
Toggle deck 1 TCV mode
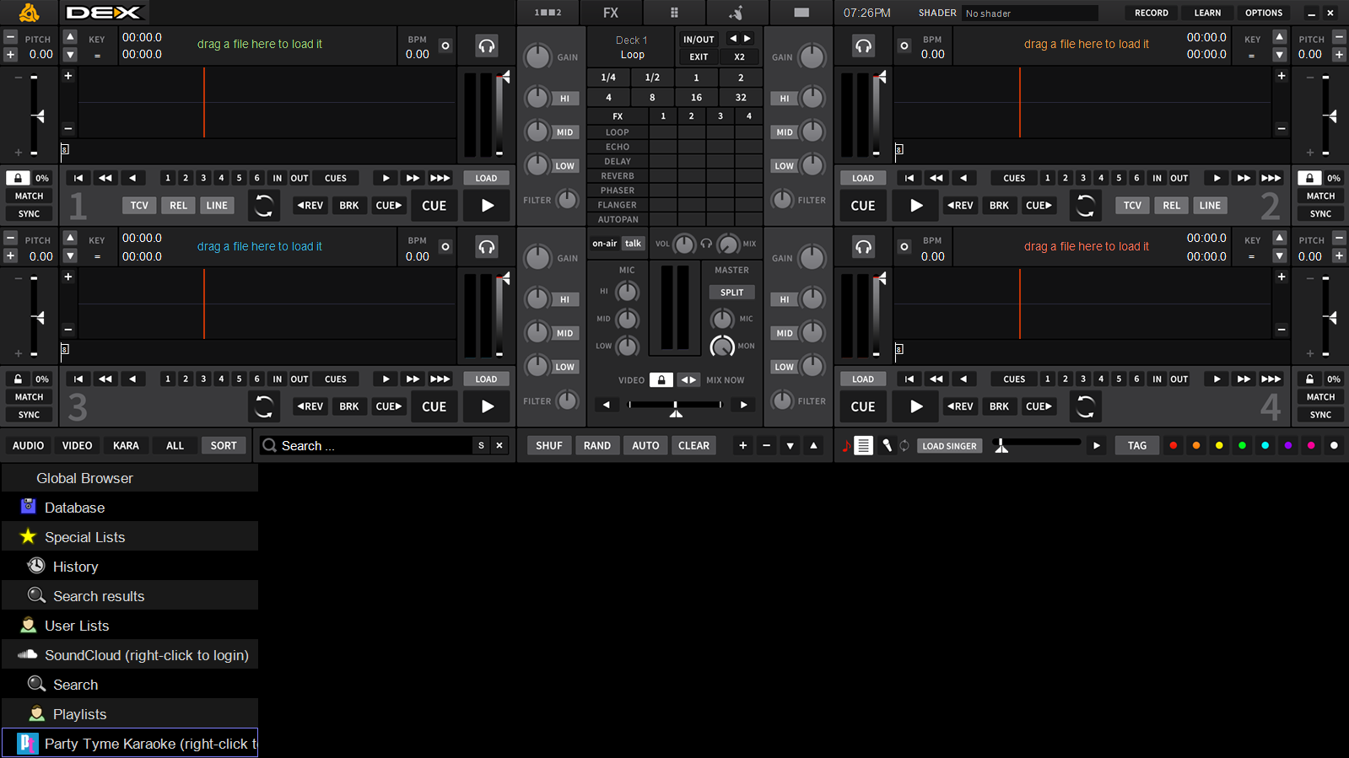139,205
